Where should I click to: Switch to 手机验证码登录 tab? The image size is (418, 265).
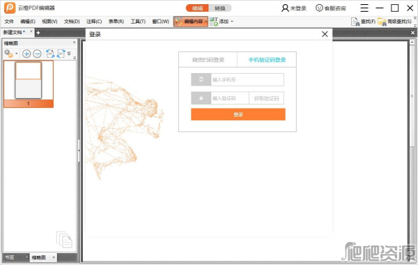tap(267, 60)
